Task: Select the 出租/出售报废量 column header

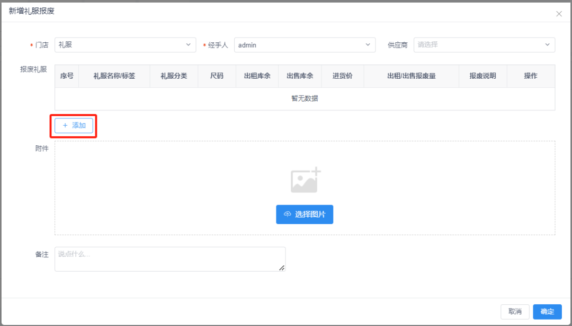Action: click(412, 76)
